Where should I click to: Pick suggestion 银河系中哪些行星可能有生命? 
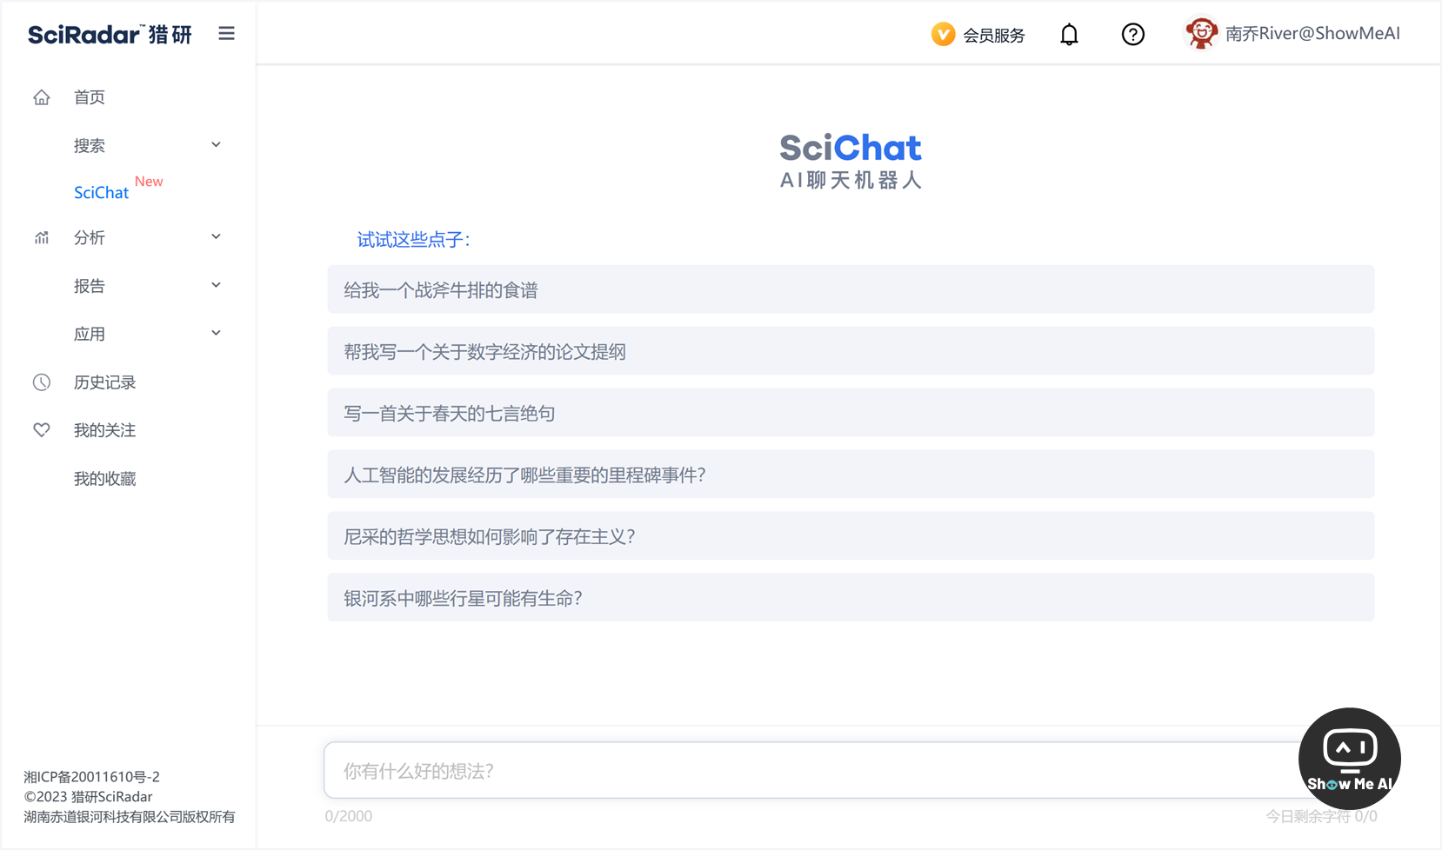pos(851,598)
